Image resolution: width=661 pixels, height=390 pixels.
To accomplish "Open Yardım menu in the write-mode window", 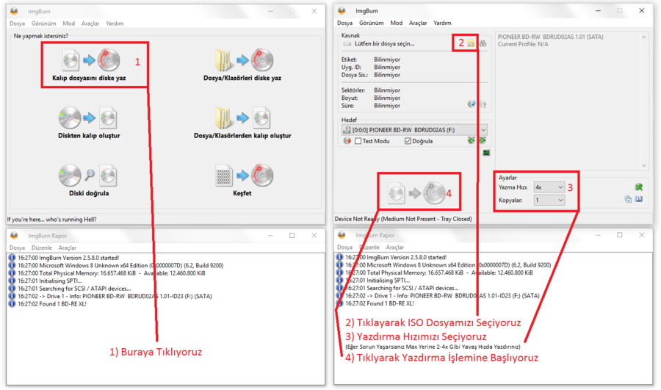I will (442, 24).
